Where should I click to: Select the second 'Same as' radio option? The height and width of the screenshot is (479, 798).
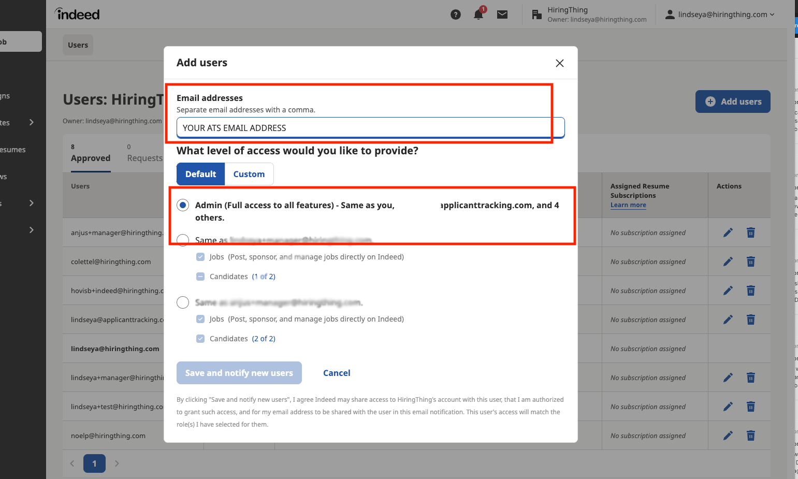(x=183, y=240)
